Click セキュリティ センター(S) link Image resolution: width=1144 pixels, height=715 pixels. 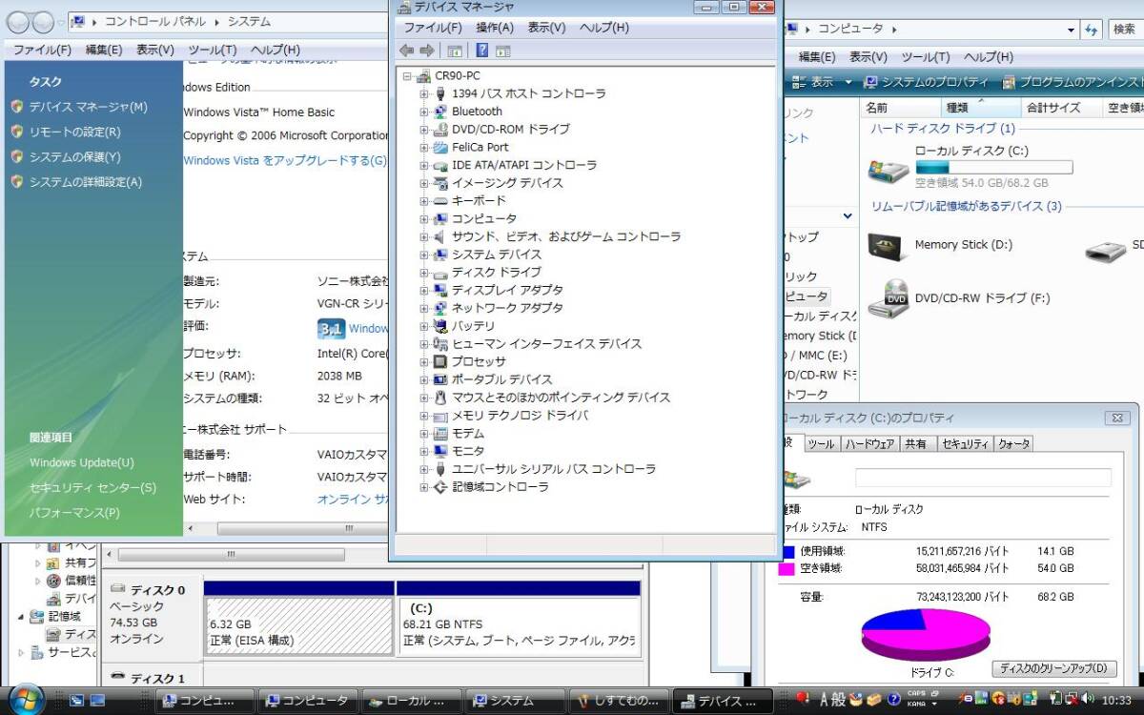coord(92,487)
